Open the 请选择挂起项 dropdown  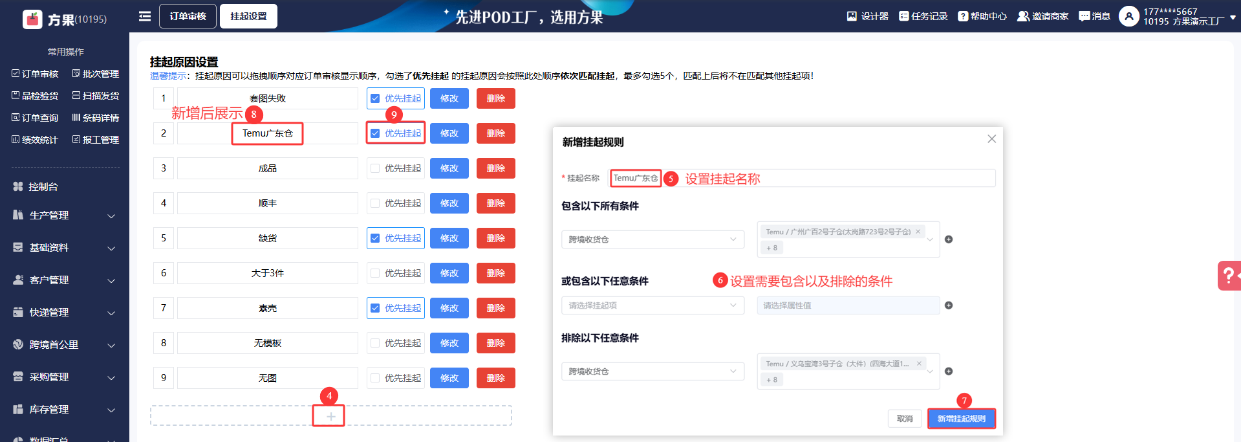(652, 305)
